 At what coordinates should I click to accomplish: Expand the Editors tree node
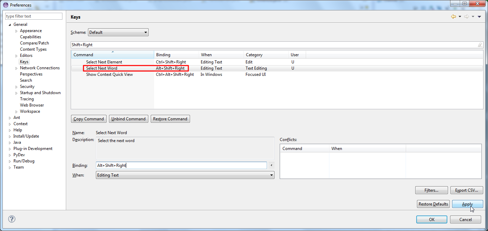16,56
